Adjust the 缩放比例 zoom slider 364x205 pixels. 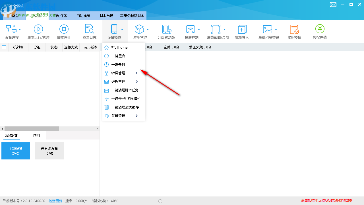pyautogui.click(x=160, y=201)
